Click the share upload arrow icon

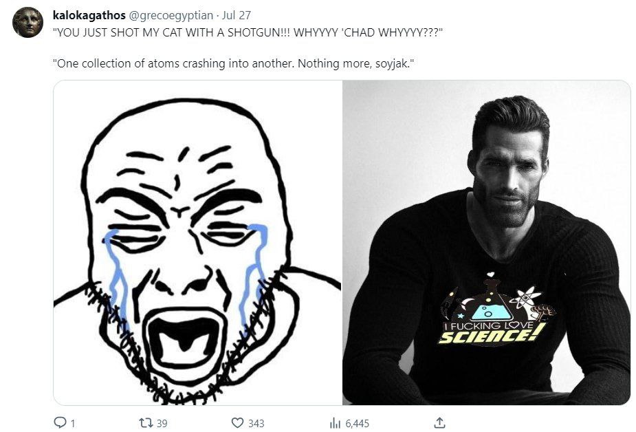point(440,423)
